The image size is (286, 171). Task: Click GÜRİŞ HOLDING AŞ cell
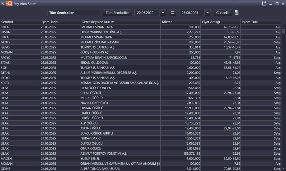120,52
